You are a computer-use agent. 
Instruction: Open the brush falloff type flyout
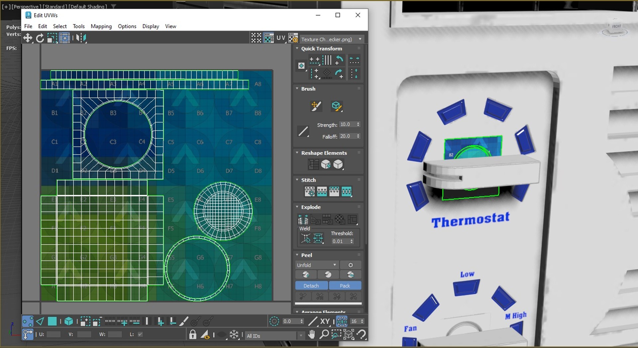click(303, 132)
